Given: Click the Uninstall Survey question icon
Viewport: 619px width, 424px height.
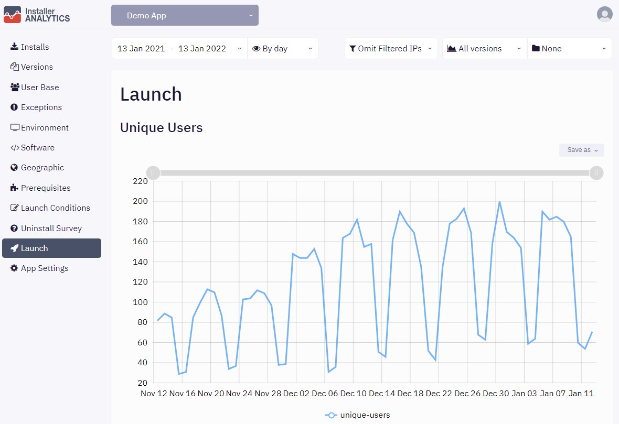Looking at the screenshot, I should coord(14,229).
